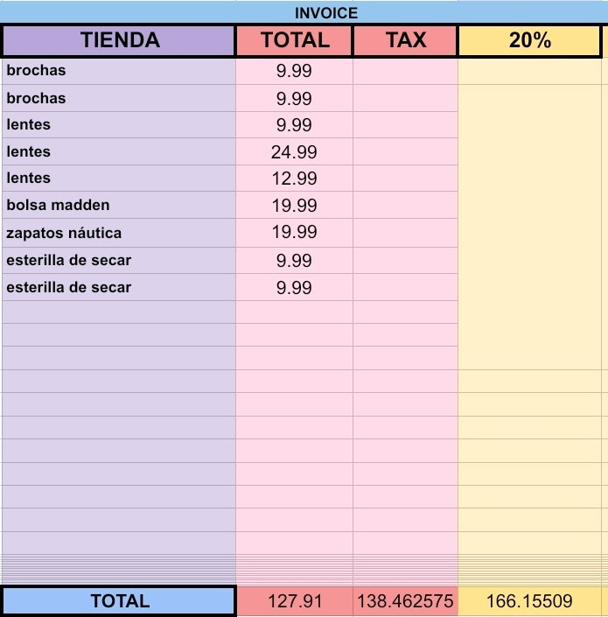This screenshot has width=608, height=617.
Task: Select the INVOICE title cell
Action: click(x=304, y=12)
